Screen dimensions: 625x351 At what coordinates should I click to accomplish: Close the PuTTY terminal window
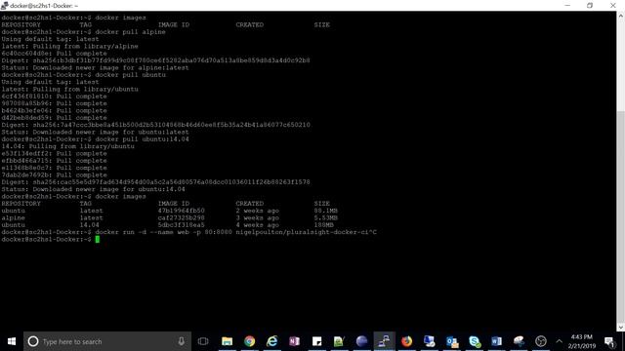613,6
